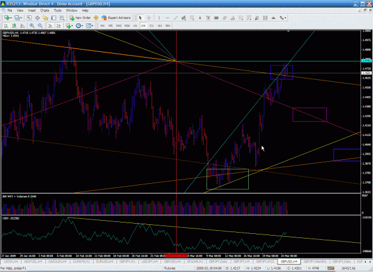The width and height of the screenshot is (373, 272).
Task: Switch to the GBPJPY,Monthly chart tab
Action: 315,261
